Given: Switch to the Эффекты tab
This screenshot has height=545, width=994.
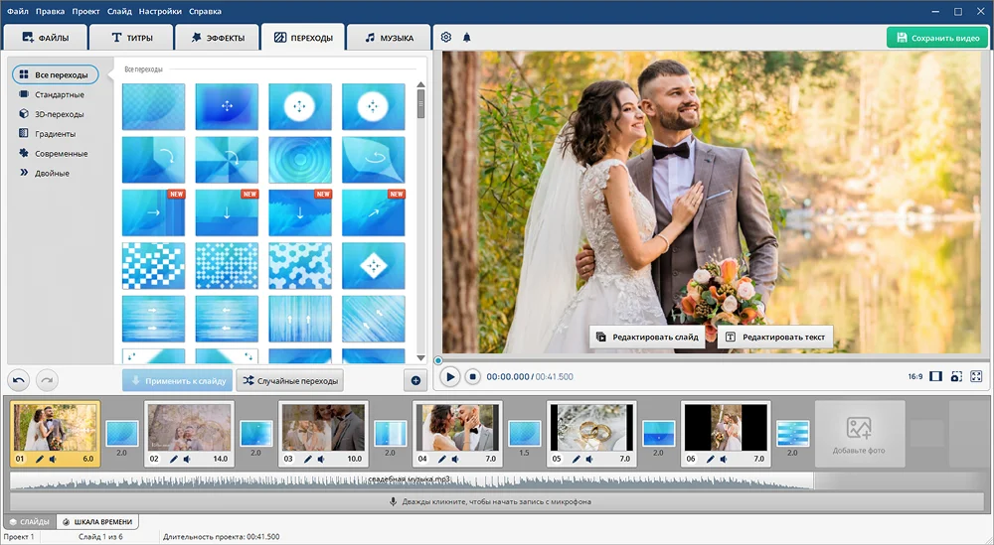Looking at the screenshot, I should point(216,38).
